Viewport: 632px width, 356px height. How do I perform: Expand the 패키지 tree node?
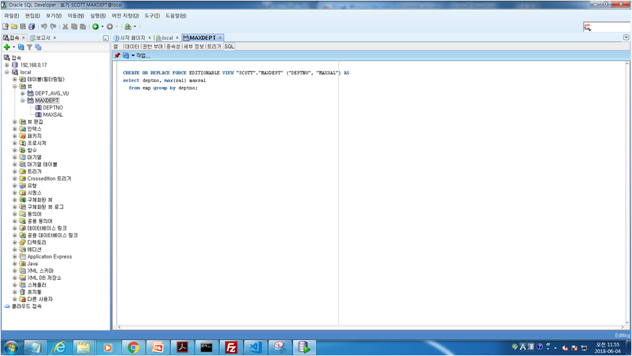(x=15, y=136)
